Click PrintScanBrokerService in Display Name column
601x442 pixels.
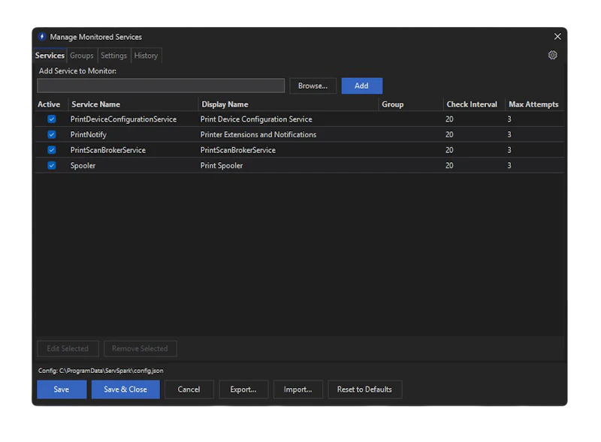[237, 150]
